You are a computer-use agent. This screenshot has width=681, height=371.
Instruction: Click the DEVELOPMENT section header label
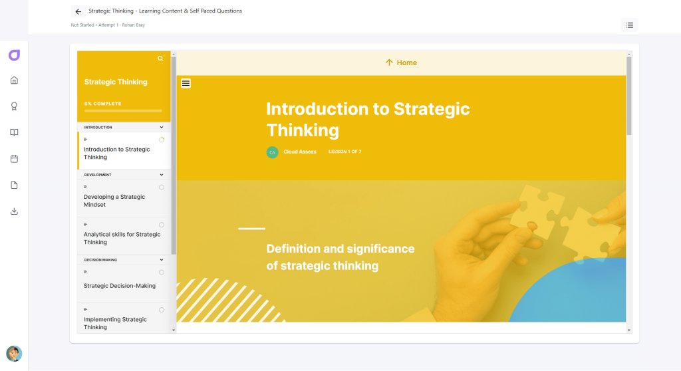point(98,175)
